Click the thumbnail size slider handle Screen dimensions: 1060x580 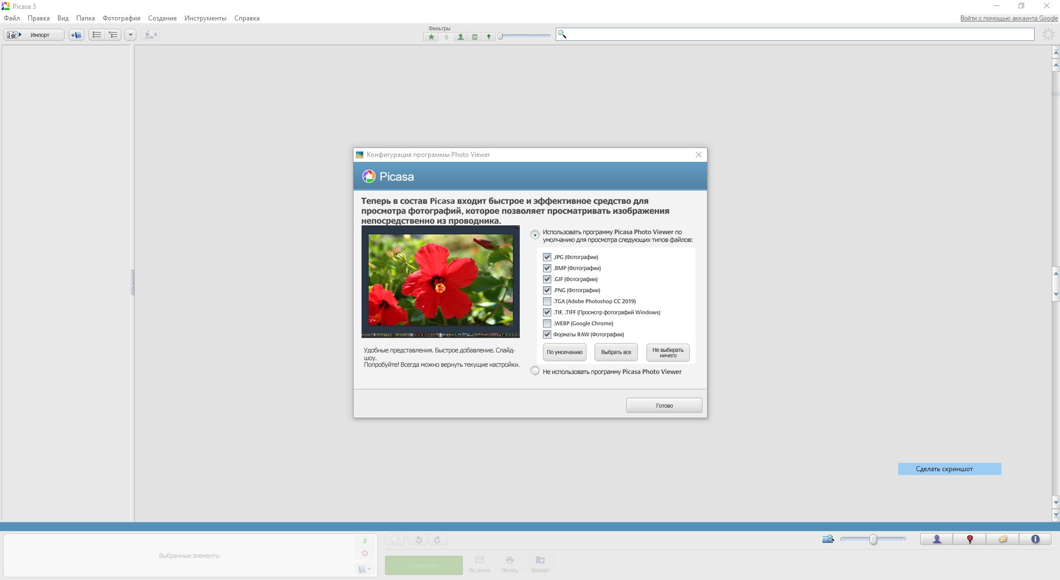pyautogui.click(x=873, y=540)
